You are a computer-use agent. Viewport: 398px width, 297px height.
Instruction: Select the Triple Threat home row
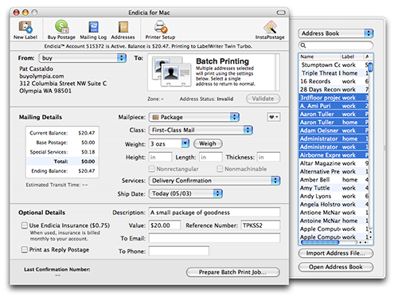point(334,73)
